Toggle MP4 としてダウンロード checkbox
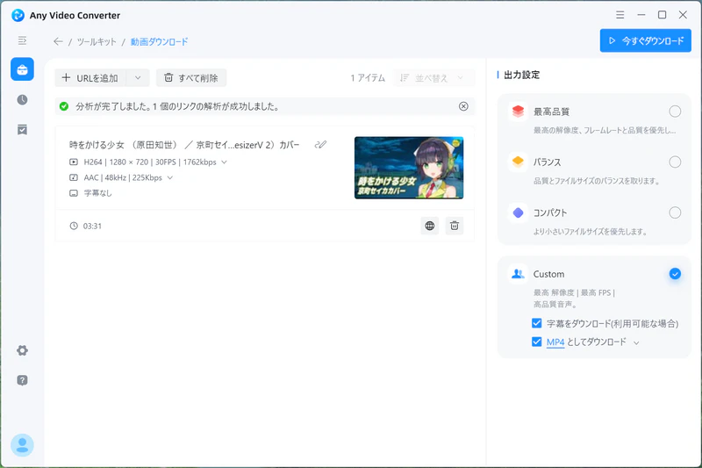The width and height of the screenshot is (702, 468). (x=536, y=342)
